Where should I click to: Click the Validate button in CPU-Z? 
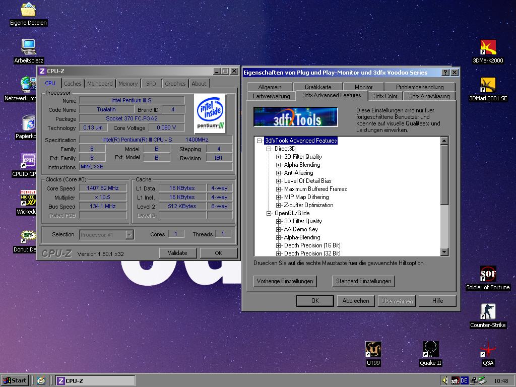pyautogui.click(x=178, y=253)
